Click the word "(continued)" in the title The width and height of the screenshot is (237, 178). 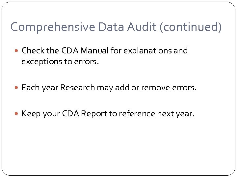pos(191,27)
